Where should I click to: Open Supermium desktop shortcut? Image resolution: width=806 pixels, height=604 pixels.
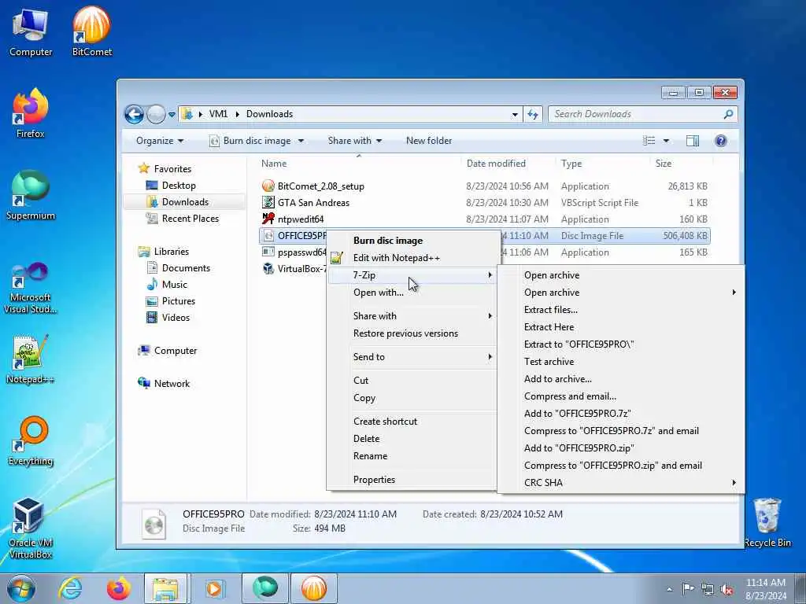point(31,196)
